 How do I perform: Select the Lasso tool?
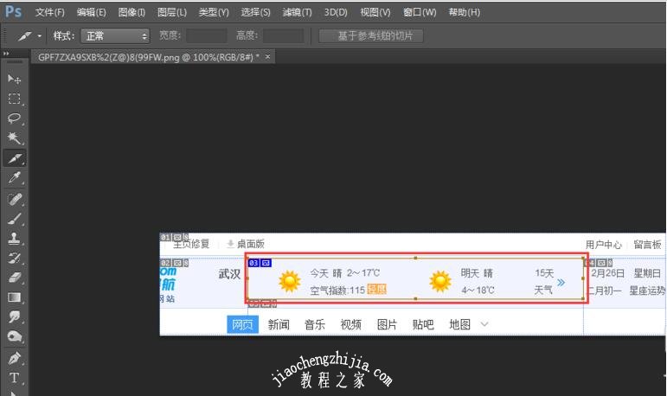click(x=14, y=118)
